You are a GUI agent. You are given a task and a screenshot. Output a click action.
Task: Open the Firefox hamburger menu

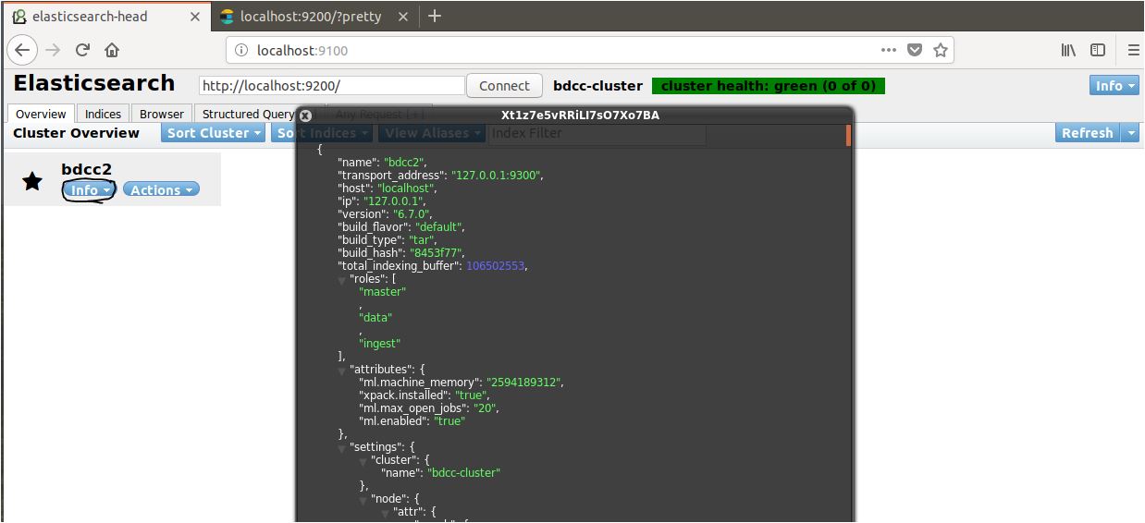(x=1133, y=50)
